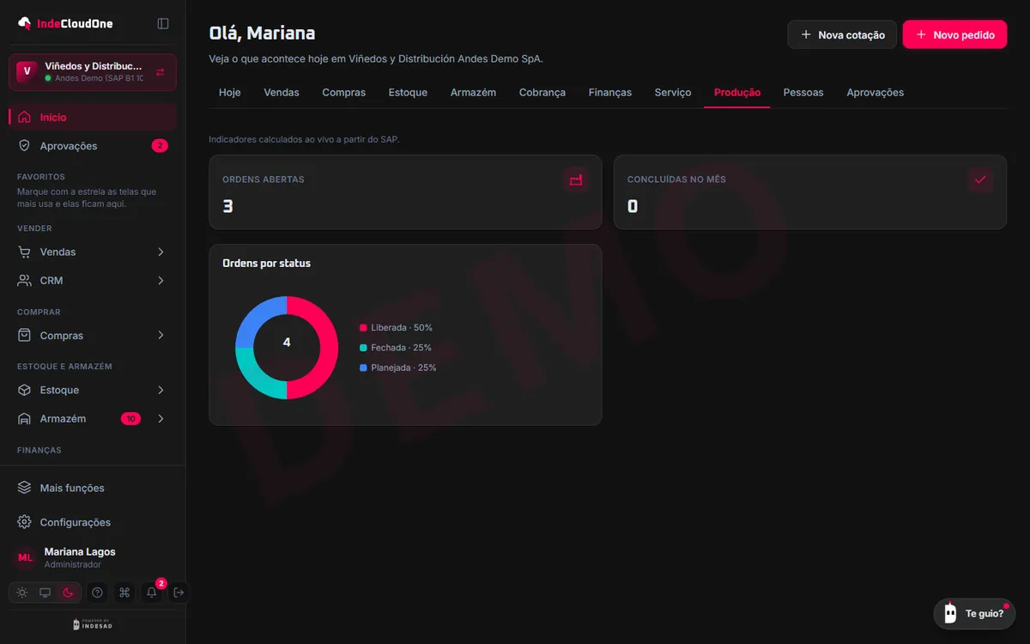The height and width of the screenshot is (644, 1030).
Task: Create a new order with Novo pedido
Action: 954,35
